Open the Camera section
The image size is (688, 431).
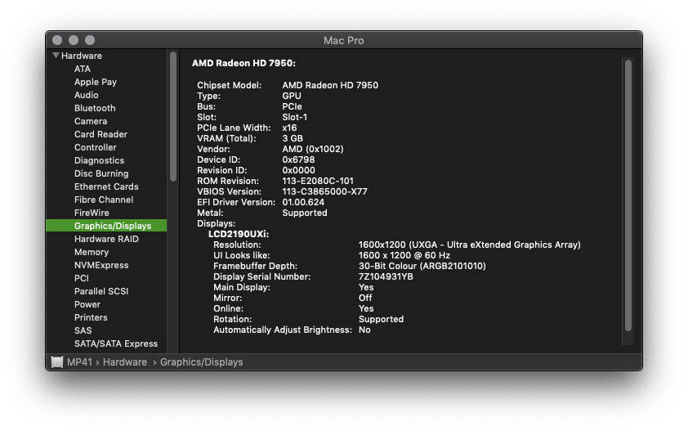tap(91, 121)
